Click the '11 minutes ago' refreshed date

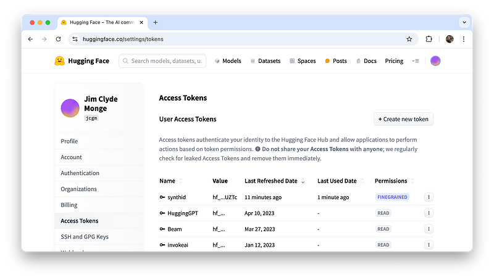(263, 197)
